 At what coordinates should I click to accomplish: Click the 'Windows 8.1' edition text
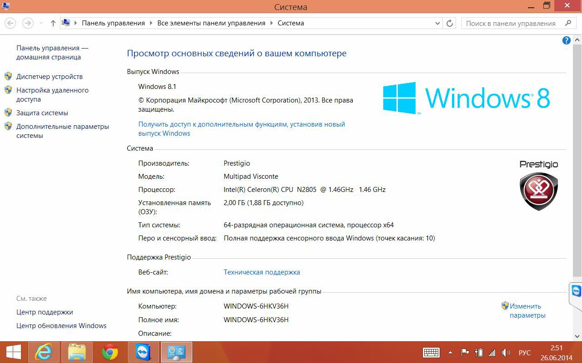[157, 87]
